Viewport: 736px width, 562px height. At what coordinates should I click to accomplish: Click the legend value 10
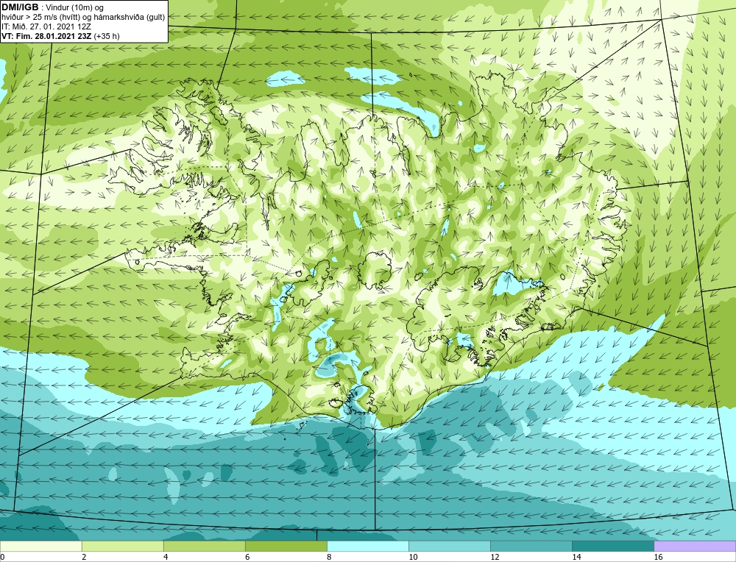click(x=413, y=557)
